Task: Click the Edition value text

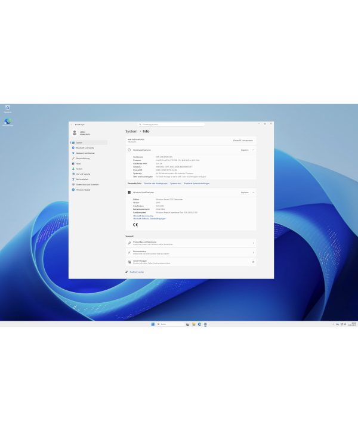Action: 169,199
